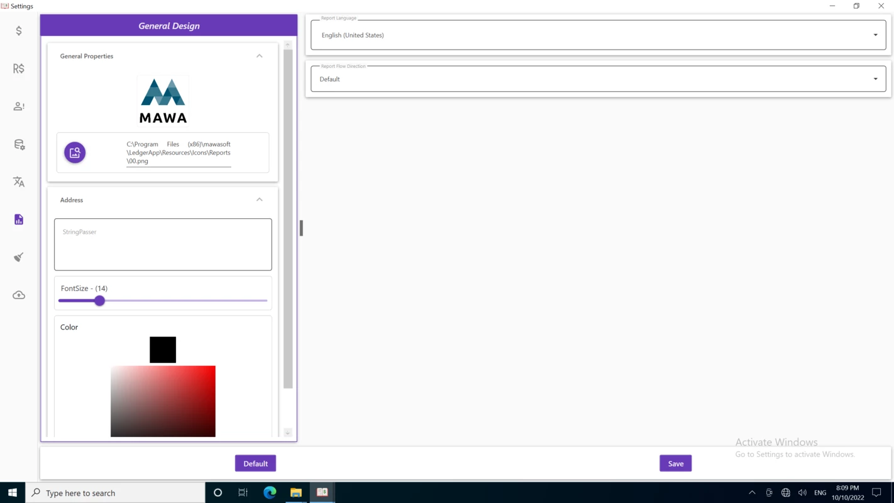Open the user accounts sidebar icon
894x503 pixels.
coord(19,106)
